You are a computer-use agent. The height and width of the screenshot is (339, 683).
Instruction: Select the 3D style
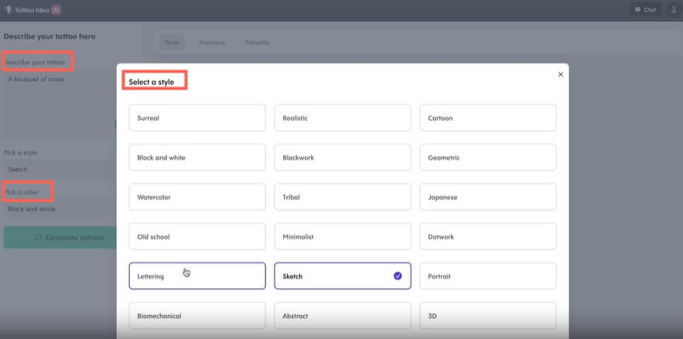click(488, 316)
